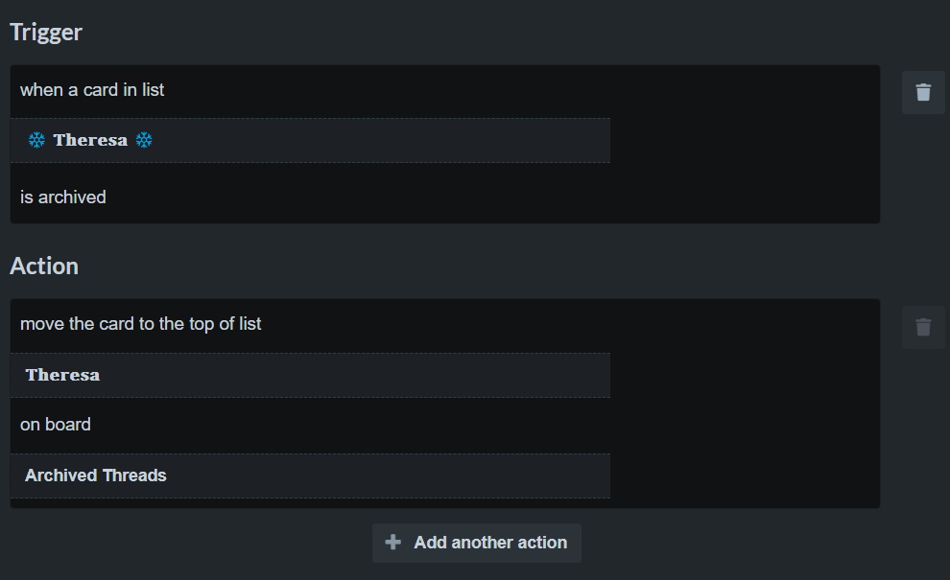Delete the trigger using its trash icon
The width and height of the screenshot is (950, 580).
pos(923,93)
